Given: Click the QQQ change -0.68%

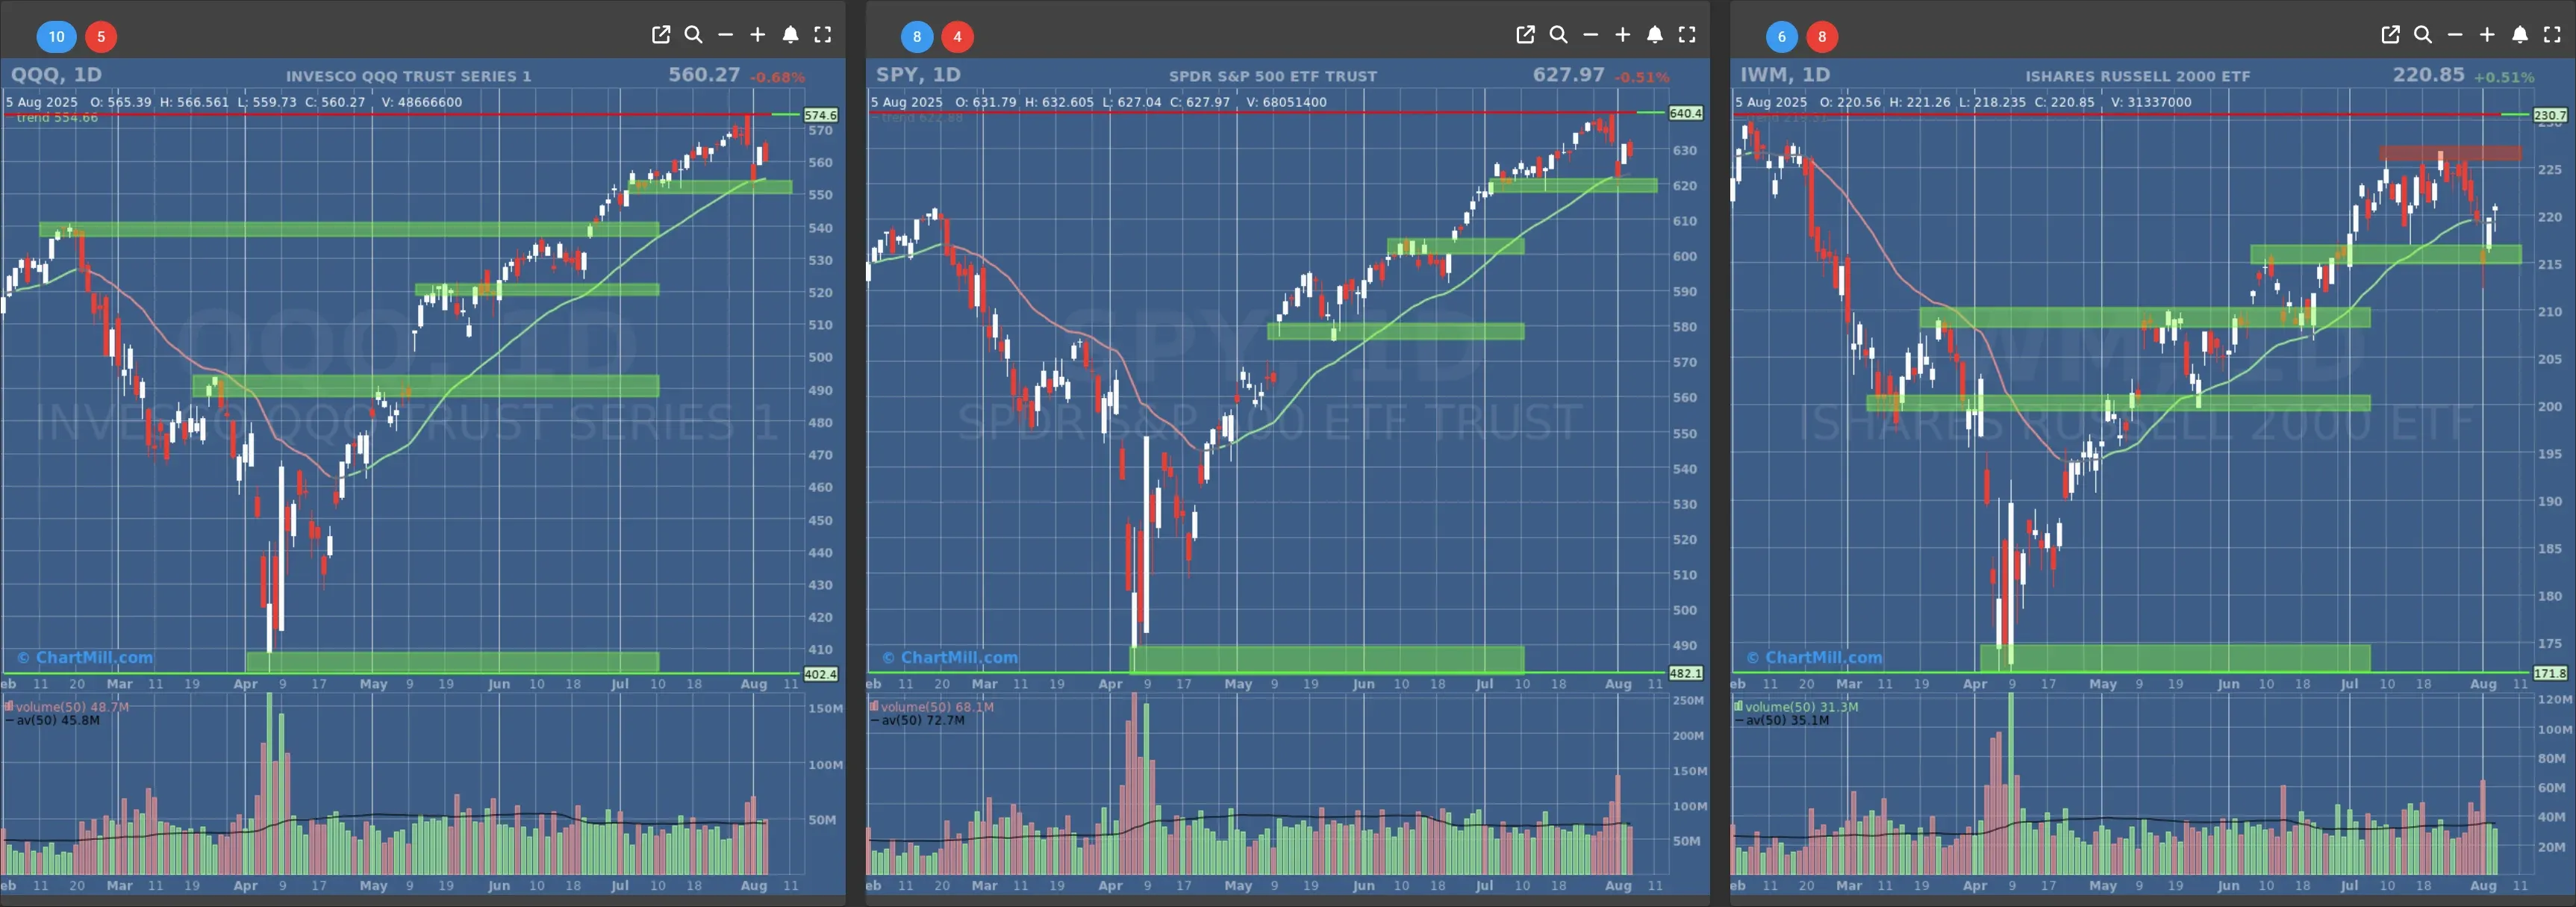Looking at the screenshot, I should [x=777, y=77].
